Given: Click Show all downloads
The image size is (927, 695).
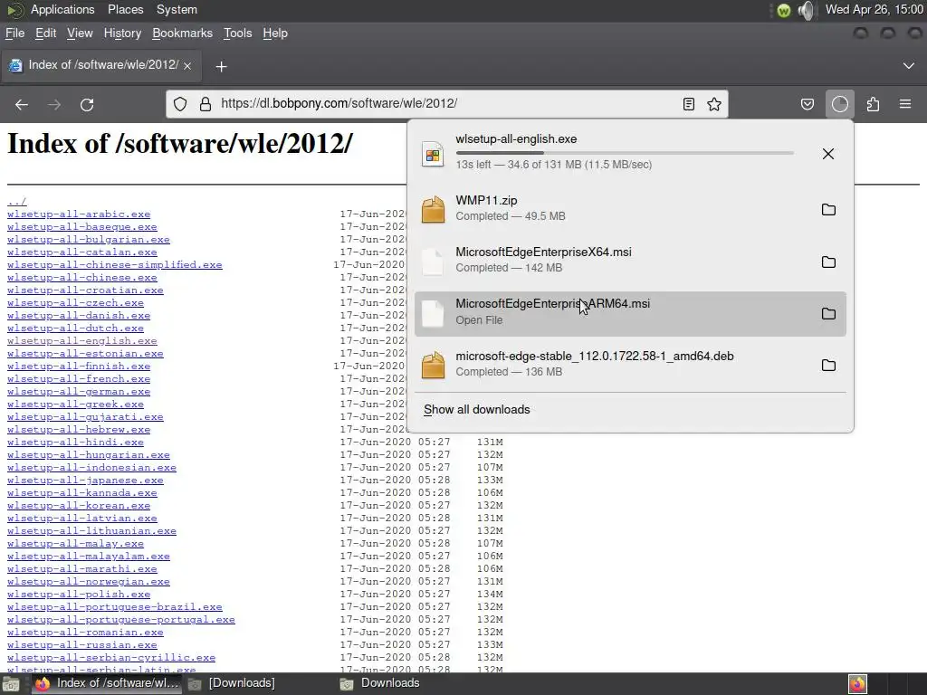Looking at the screenshot, I should click(x=476, y=410).
